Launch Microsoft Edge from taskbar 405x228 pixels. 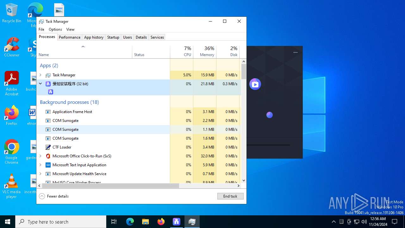[x=130, y=222]
